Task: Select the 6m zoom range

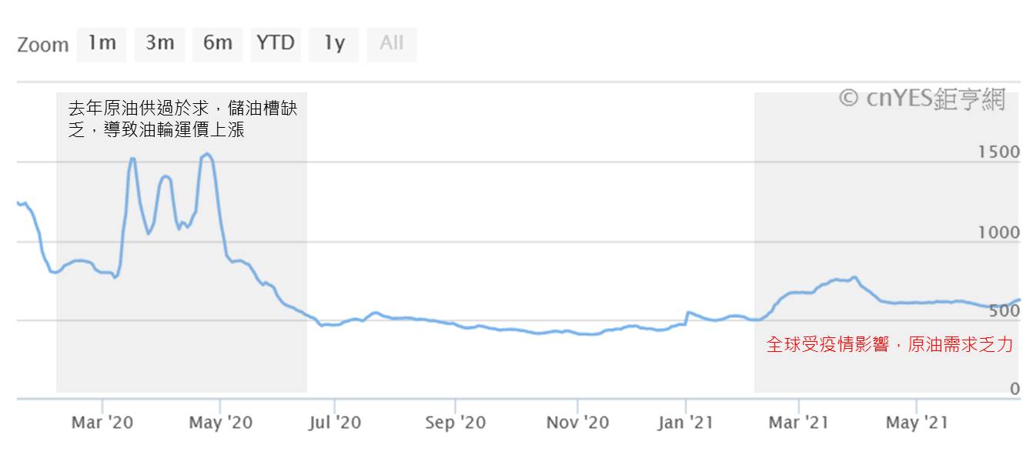Action: tap(218, 44)
